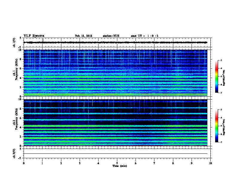Click the ch.2 panel's "6" kHz tick label

point(21,118)
